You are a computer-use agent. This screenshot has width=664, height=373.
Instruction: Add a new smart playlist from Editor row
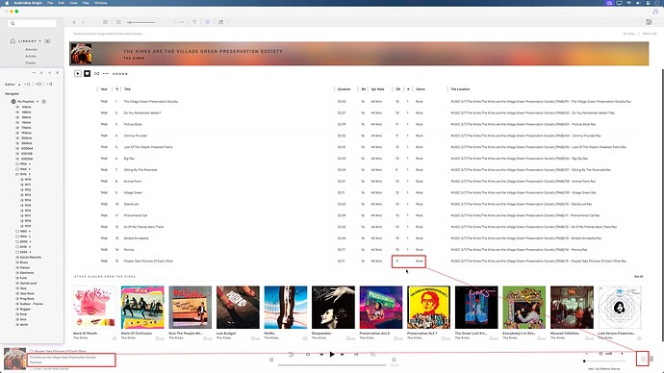click(49, 85)
